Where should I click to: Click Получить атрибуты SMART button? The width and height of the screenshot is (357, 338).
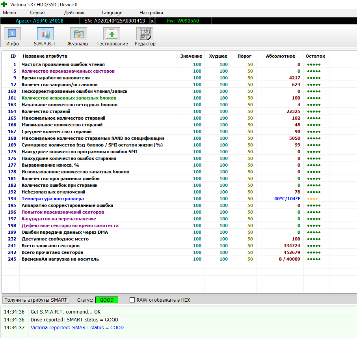[x=36, y=300]
